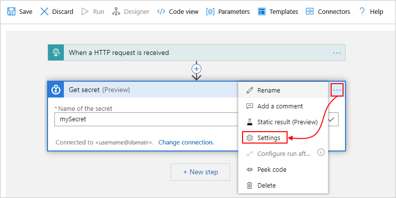396x198 pixels.
Task: Select Rename from the context menu
Action: click(269, 90)
